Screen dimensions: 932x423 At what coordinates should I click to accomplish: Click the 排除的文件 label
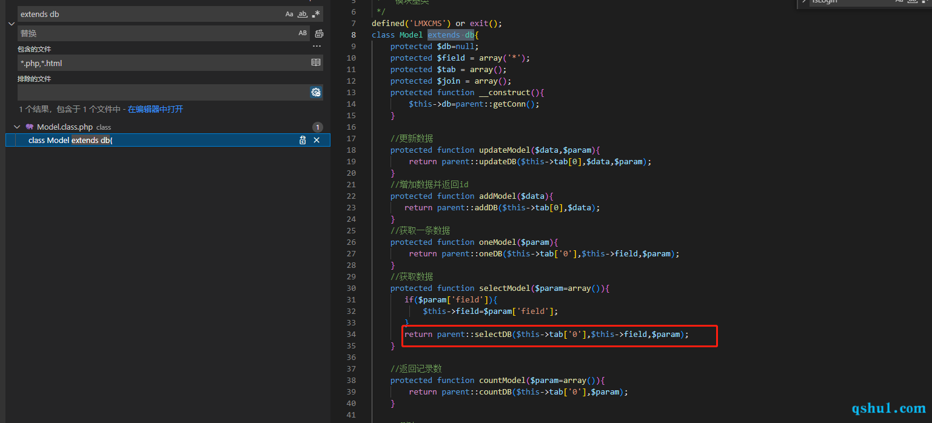coord(34,79)
